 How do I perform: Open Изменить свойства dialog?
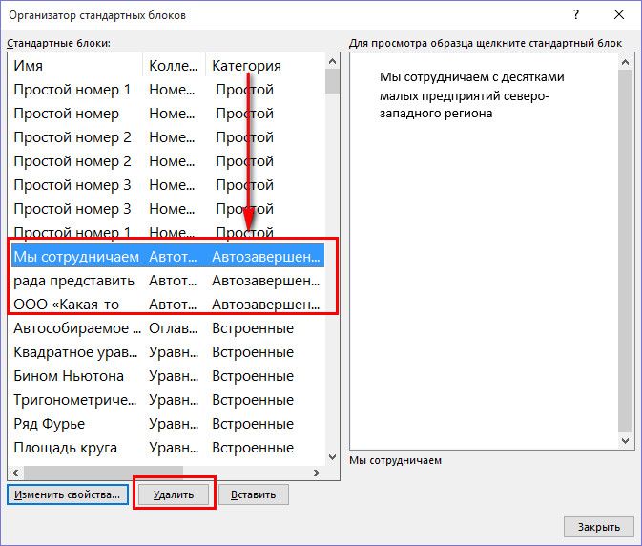coord(68,494)
